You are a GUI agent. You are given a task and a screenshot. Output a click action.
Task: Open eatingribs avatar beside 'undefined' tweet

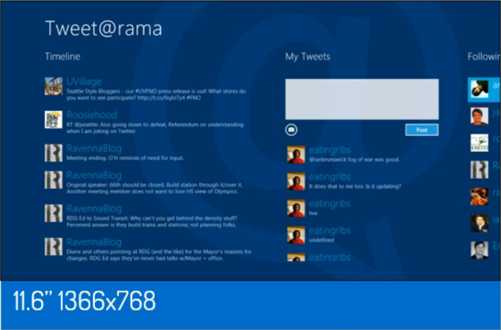296,235
